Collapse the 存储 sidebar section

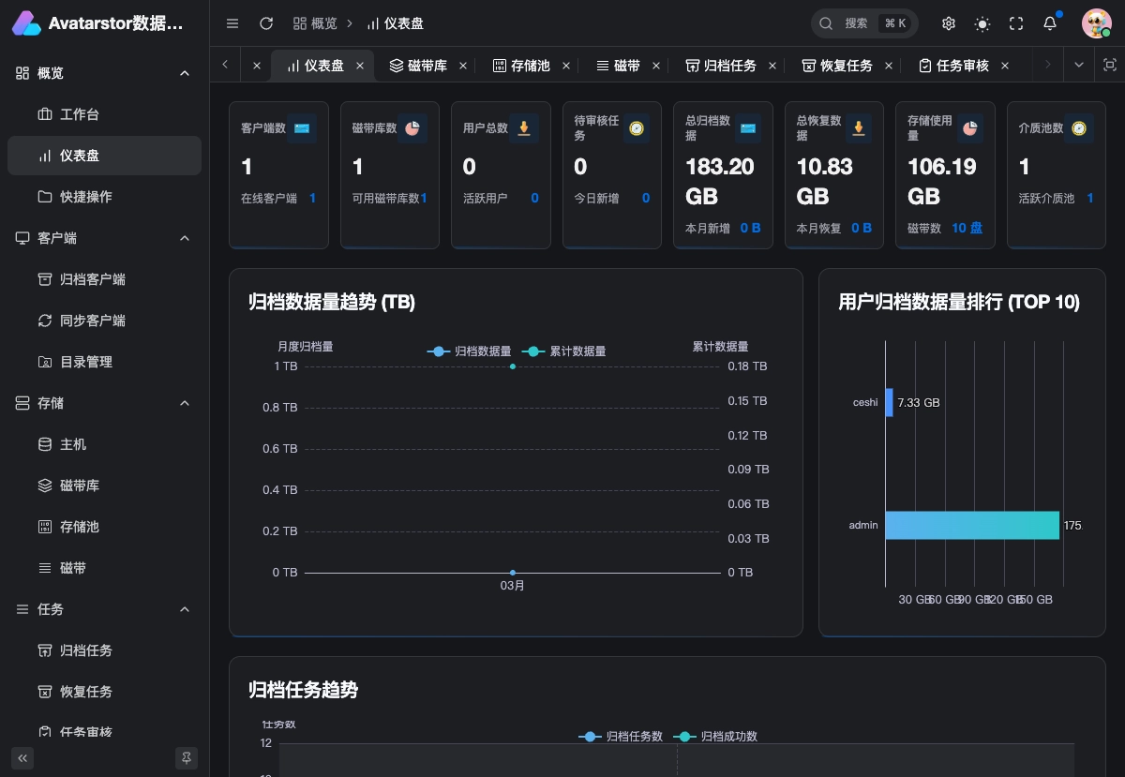(185, 403)
